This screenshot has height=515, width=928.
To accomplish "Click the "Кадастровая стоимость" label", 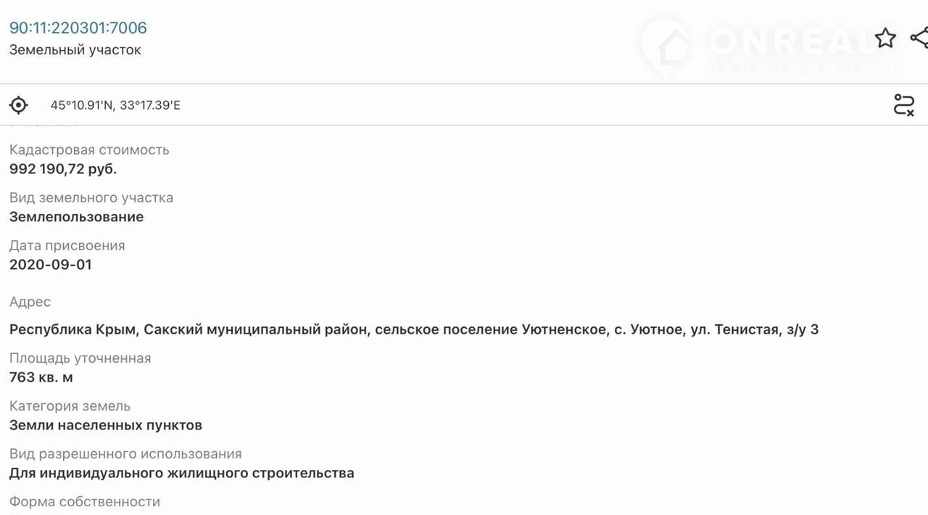I will [89, 150].
